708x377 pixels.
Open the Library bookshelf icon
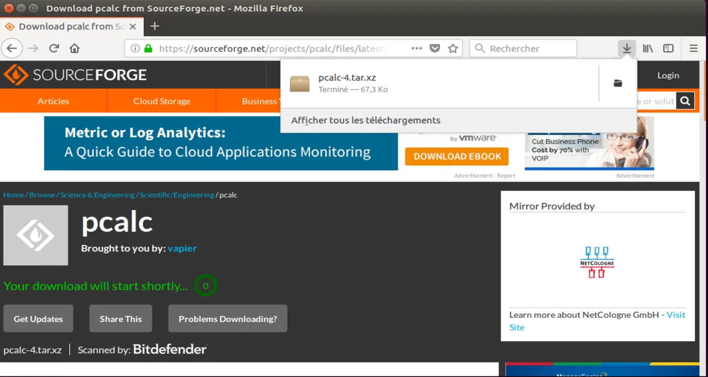pos(648,48)
